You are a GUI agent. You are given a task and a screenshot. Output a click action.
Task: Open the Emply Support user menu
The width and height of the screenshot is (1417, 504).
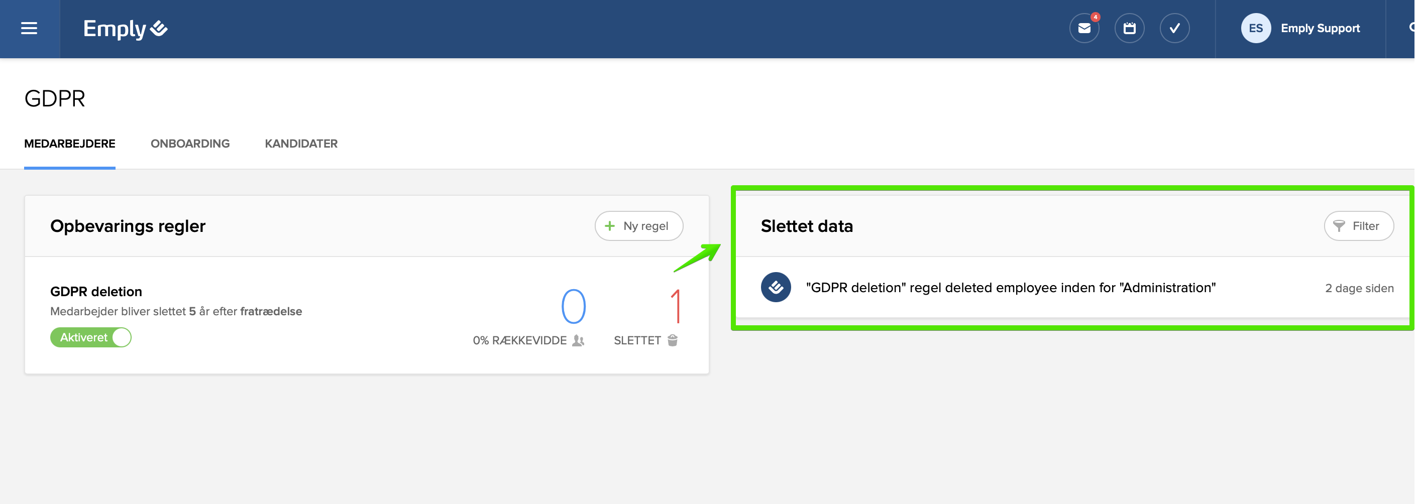tap(1320, 29)
